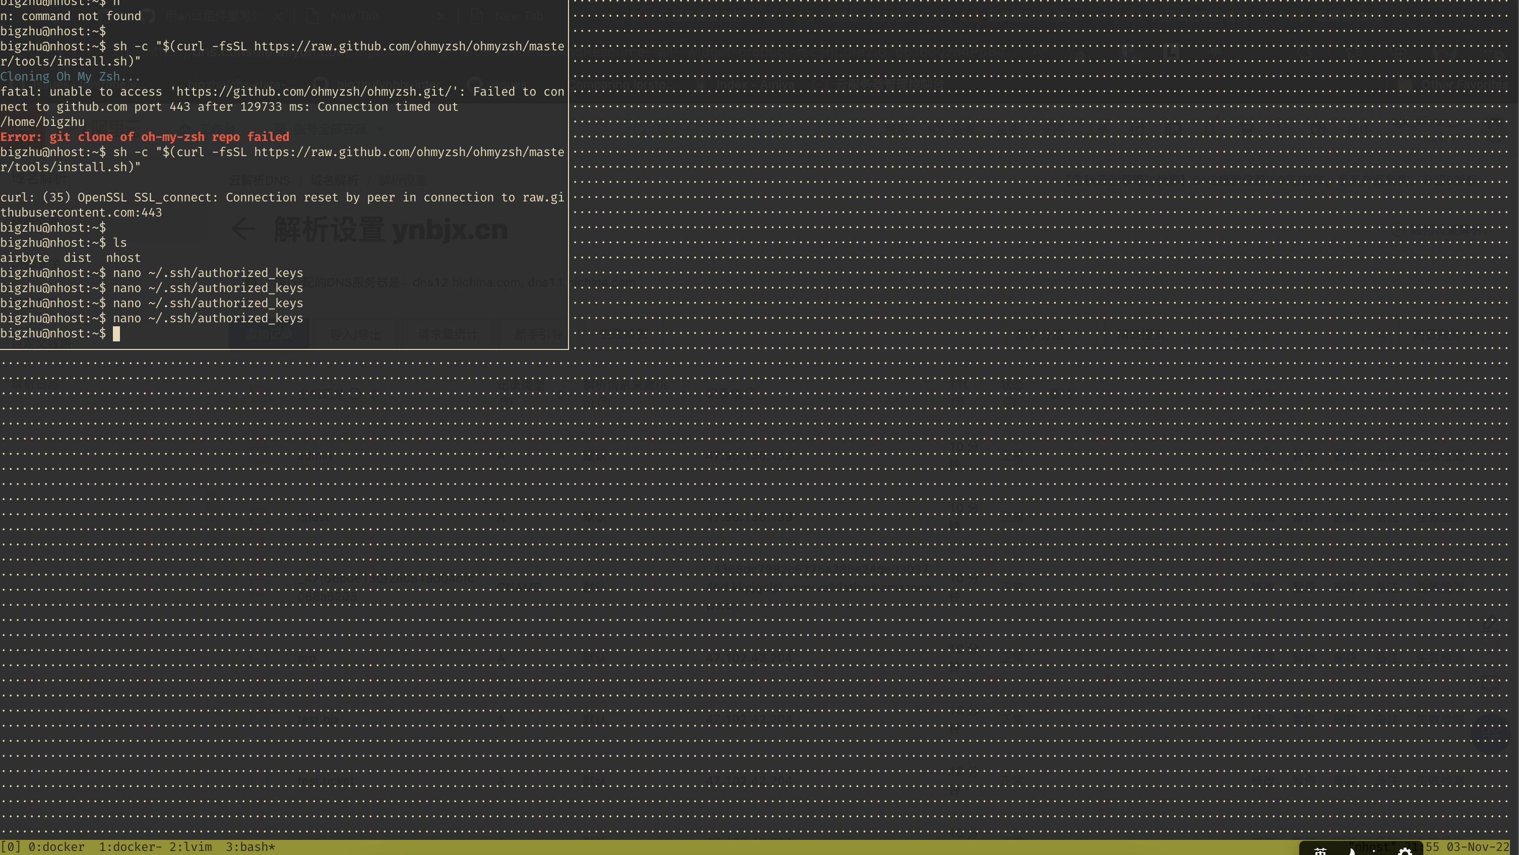Image resolution: width=1519 pixels, height=855 pixels.
Task: Switch to the 2:lvim tmux window
Action: point(191,847)
